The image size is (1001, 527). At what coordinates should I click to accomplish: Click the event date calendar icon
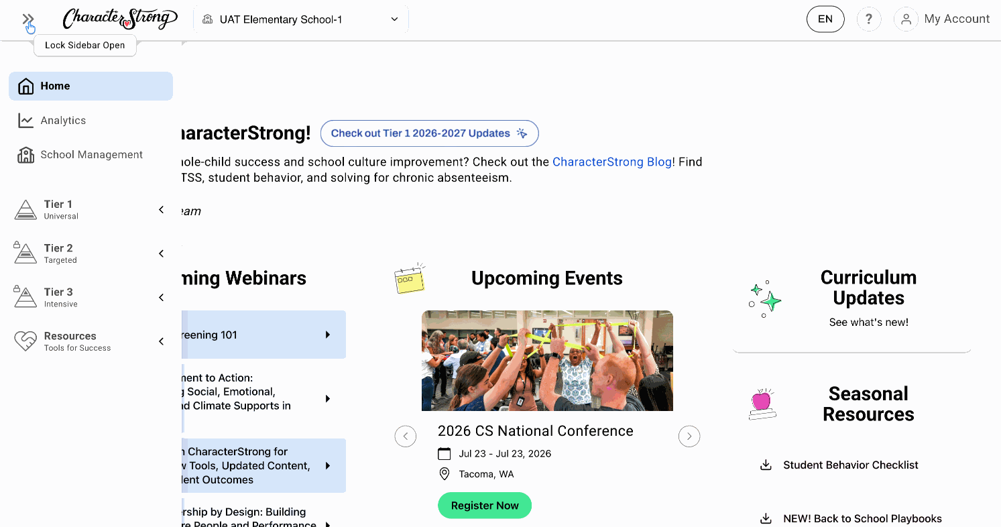point(444,454)
